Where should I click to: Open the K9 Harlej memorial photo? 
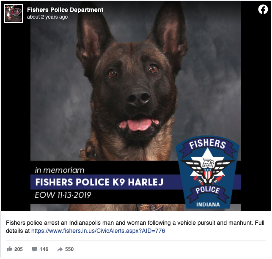point(136,106)
